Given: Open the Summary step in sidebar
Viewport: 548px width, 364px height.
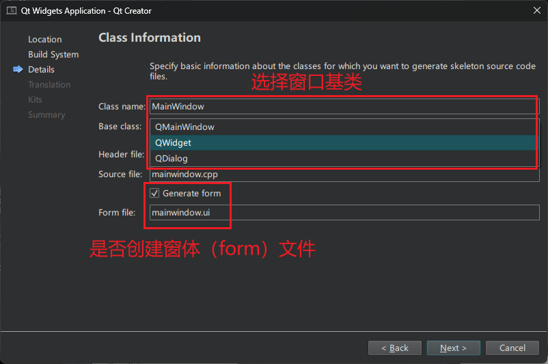Looking at the screenshot, I should click(46, 115).
